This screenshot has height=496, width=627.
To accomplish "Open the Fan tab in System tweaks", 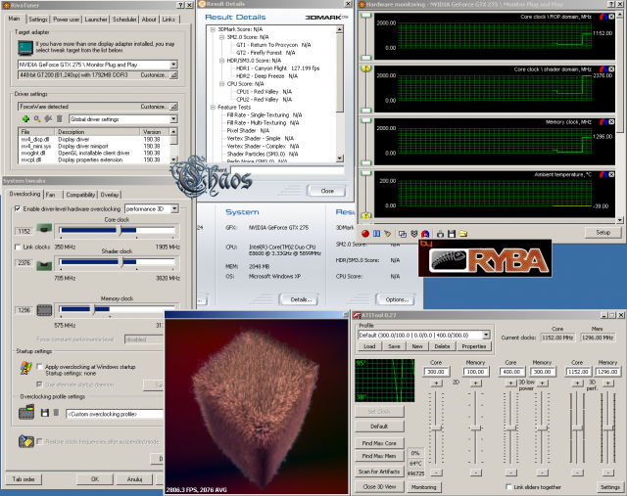I will coord(51,195).
